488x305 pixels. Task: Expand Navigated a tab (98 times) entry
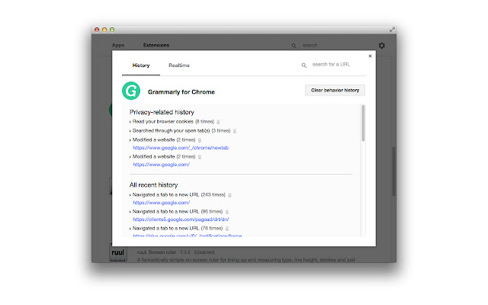click(130, 212)
